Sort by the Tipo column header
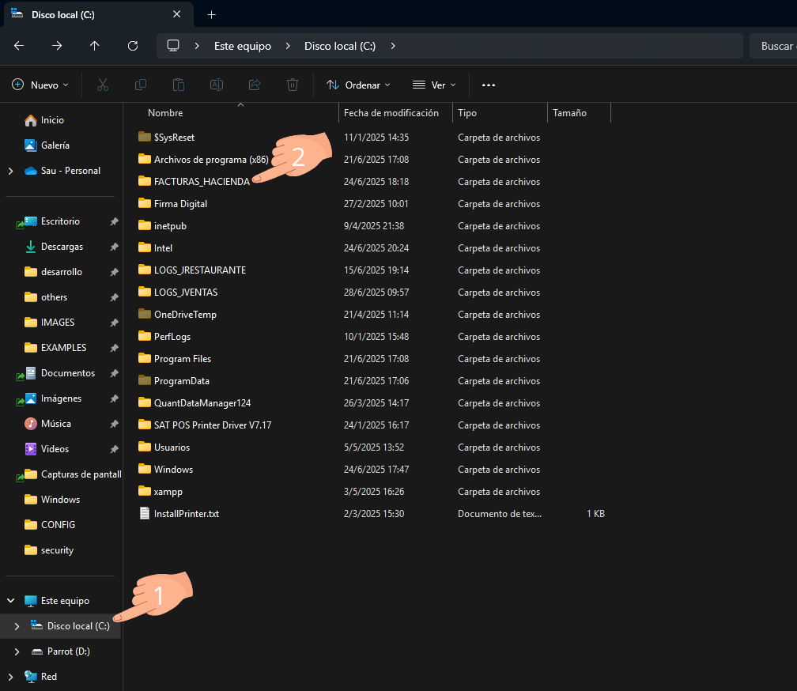This screenshot has height=691, width=797. click(467, 113)
